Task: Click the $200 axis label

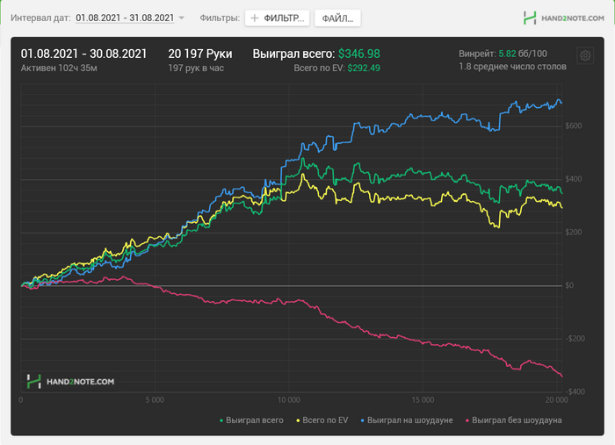Action: (574, 233)
